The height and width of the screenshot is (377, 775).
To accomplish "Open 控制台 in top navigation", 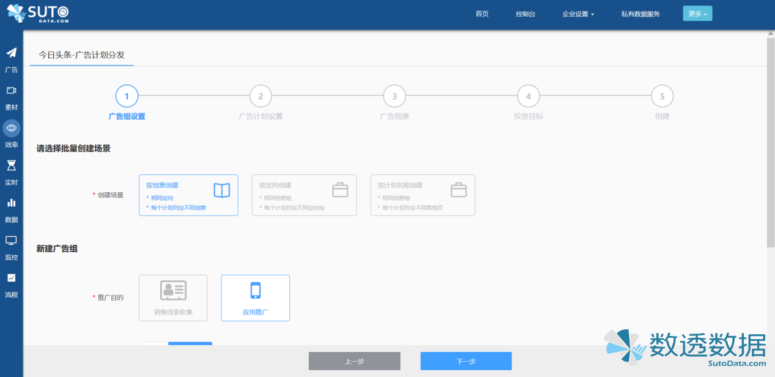I will pos(525,14).
